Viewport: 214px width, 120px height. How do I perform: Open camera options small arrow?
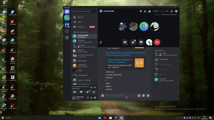point(127,44)
